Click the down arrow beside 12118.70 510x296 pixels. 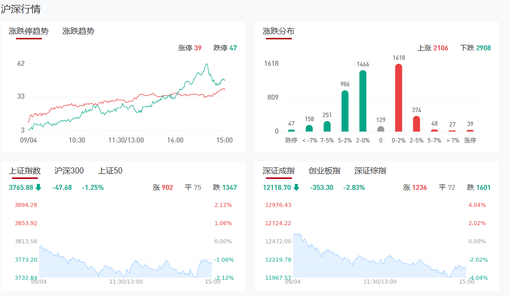click(x=296, y=187)
